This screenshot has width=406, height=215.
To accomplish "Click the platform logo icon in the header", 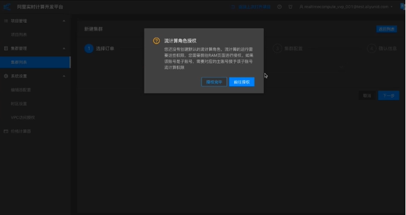I will (x=7, y=7).
